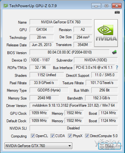
Task: Maximize the GPU-Z window
Action: pyautogui.click(x=106, y=6)
